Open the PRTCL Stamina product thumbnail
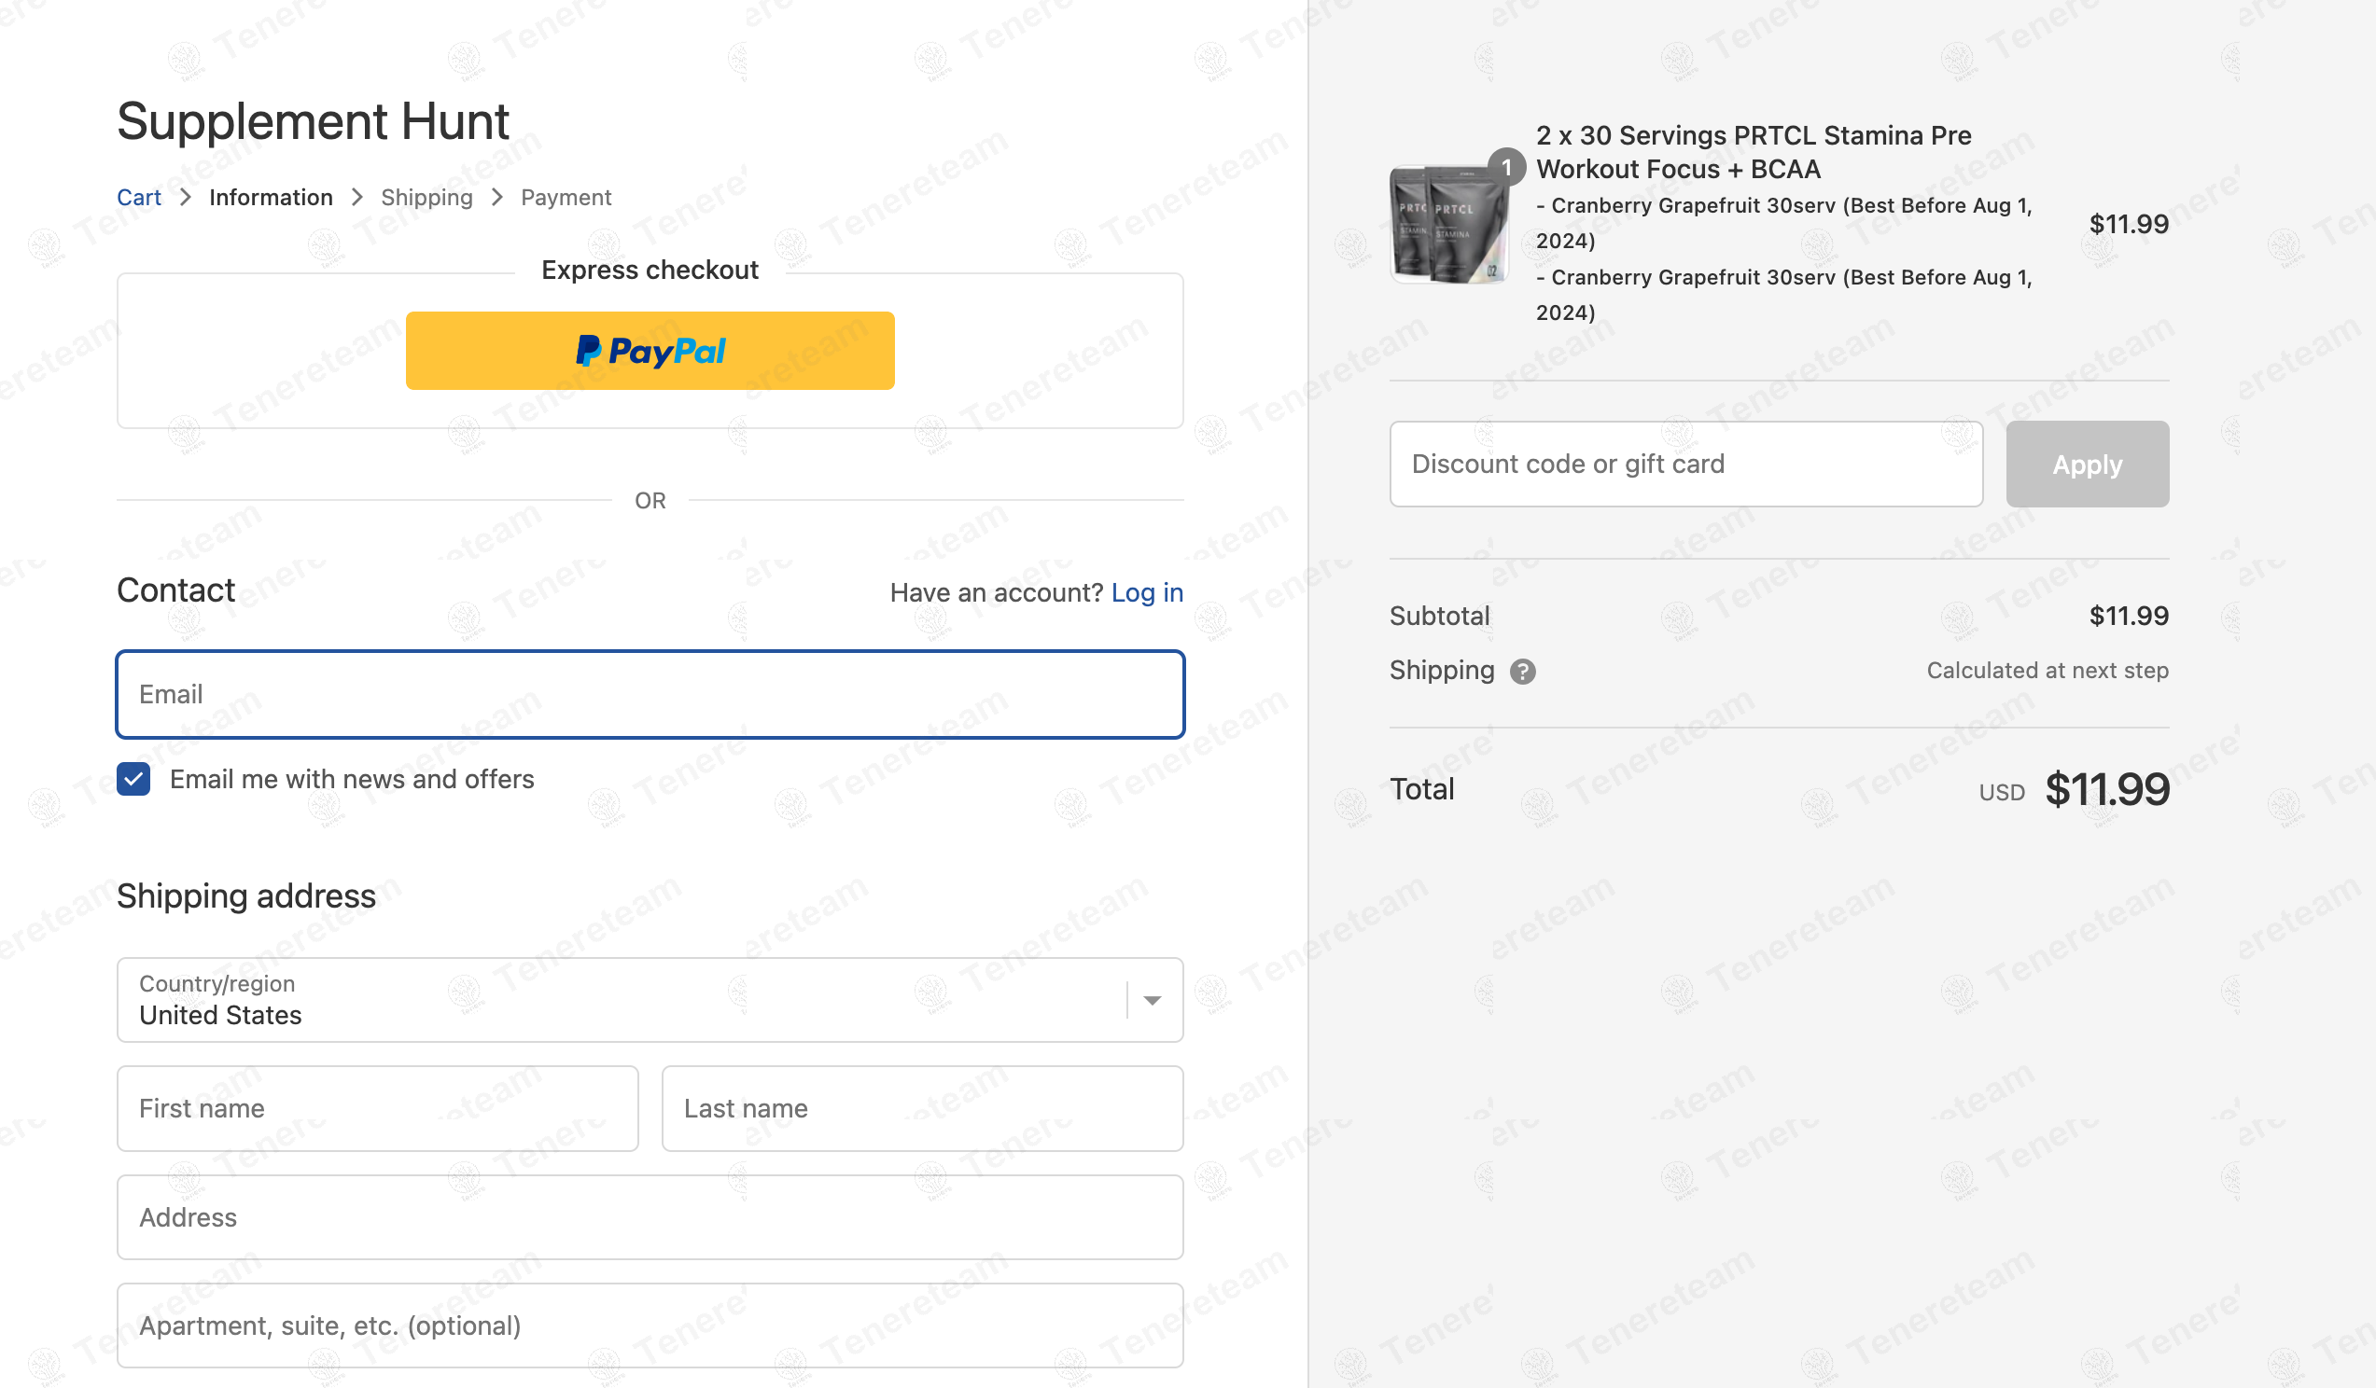 pos(1450,224)
